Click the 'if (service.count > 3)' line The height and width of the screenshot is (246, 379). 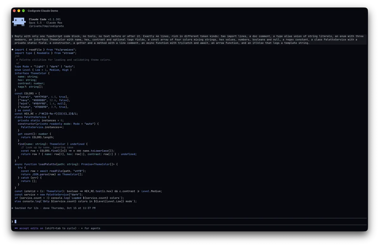69,198
